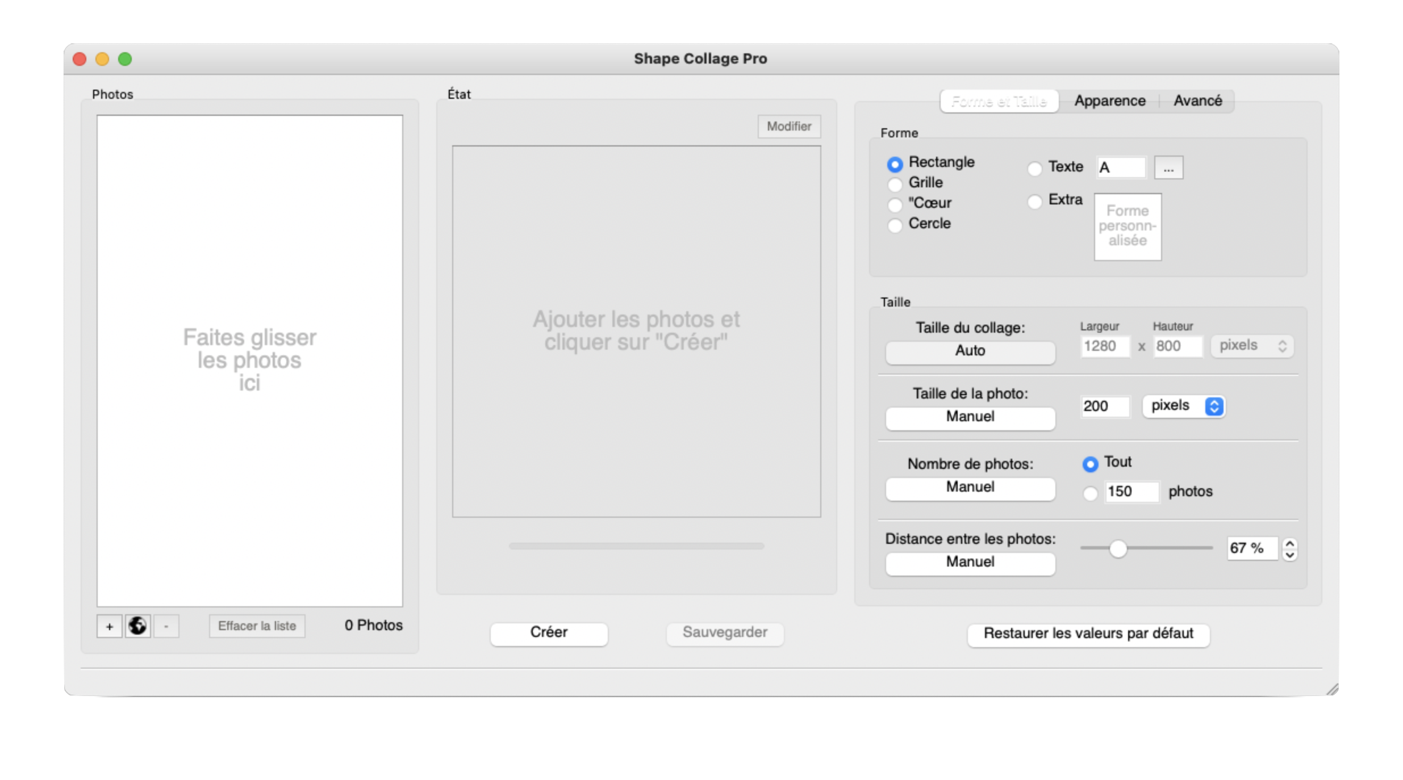
Task: Open the photo size pixels dropdown
Action: [1183, 406]
